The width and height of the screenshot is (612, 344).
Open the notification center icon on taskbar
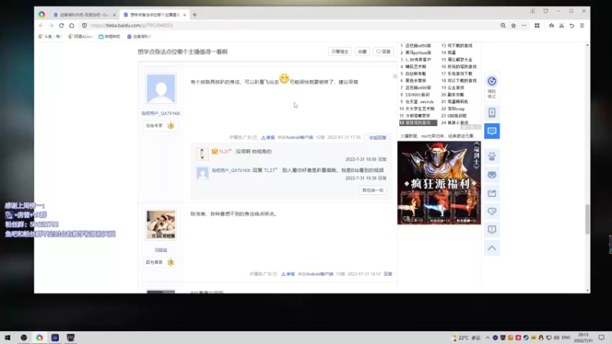pyautogui.click(x=601, y=338)
